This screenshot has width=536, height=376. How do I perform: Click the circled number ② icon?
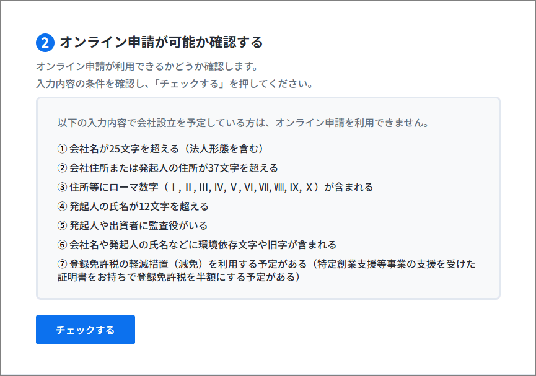click(x=62, y=168)
